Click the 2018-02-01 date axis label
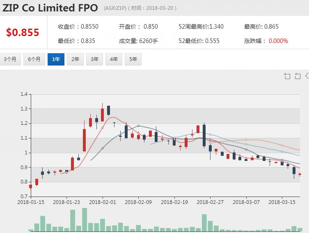This screenshot has height=233, width=309. (x=103, y=202)
